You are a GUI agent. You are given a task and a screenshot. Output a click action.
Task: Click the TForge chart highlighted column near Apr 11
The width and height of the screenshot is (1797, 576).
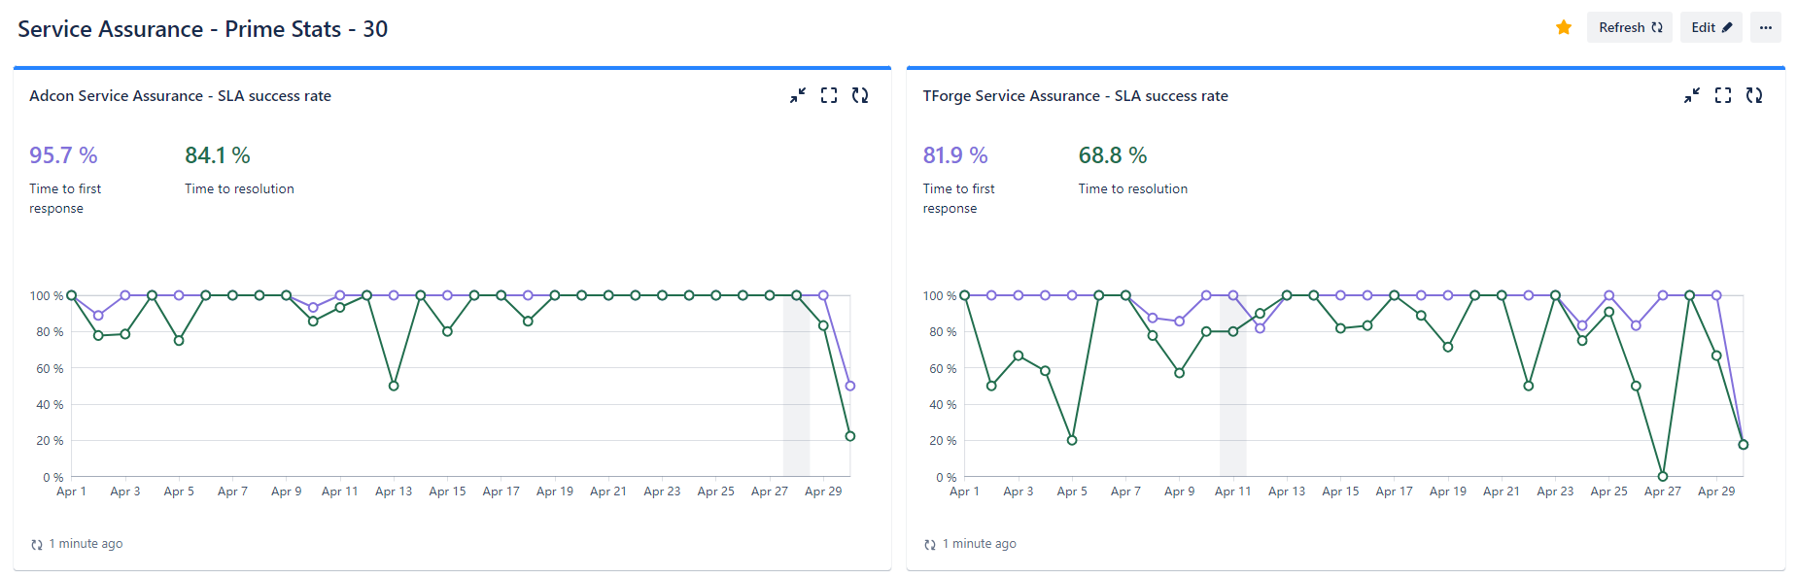click(x=1233, y=386)
